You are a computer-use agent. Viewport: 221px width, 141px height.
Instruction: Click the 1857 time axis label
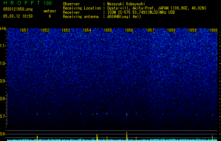(x=150, y=30)
